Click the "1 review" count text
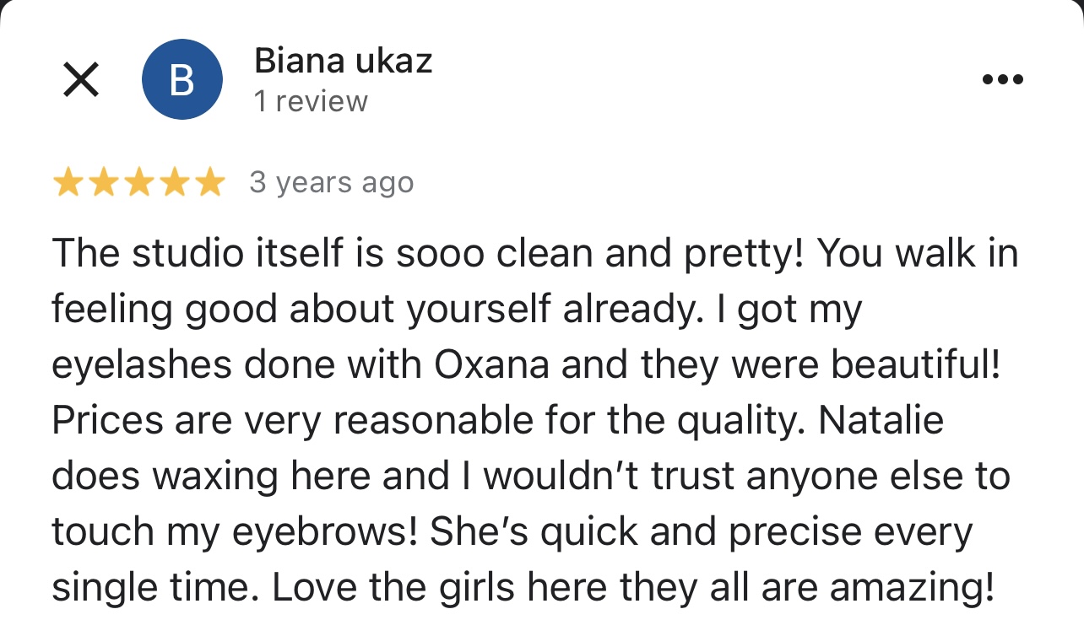Screen dimensions: 1084x636 (311, 102)
